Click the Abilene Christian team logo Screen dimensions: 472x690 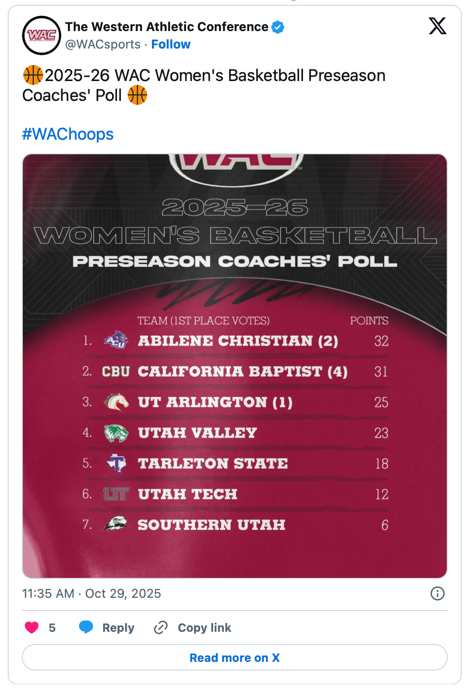[x=116, y=340]
